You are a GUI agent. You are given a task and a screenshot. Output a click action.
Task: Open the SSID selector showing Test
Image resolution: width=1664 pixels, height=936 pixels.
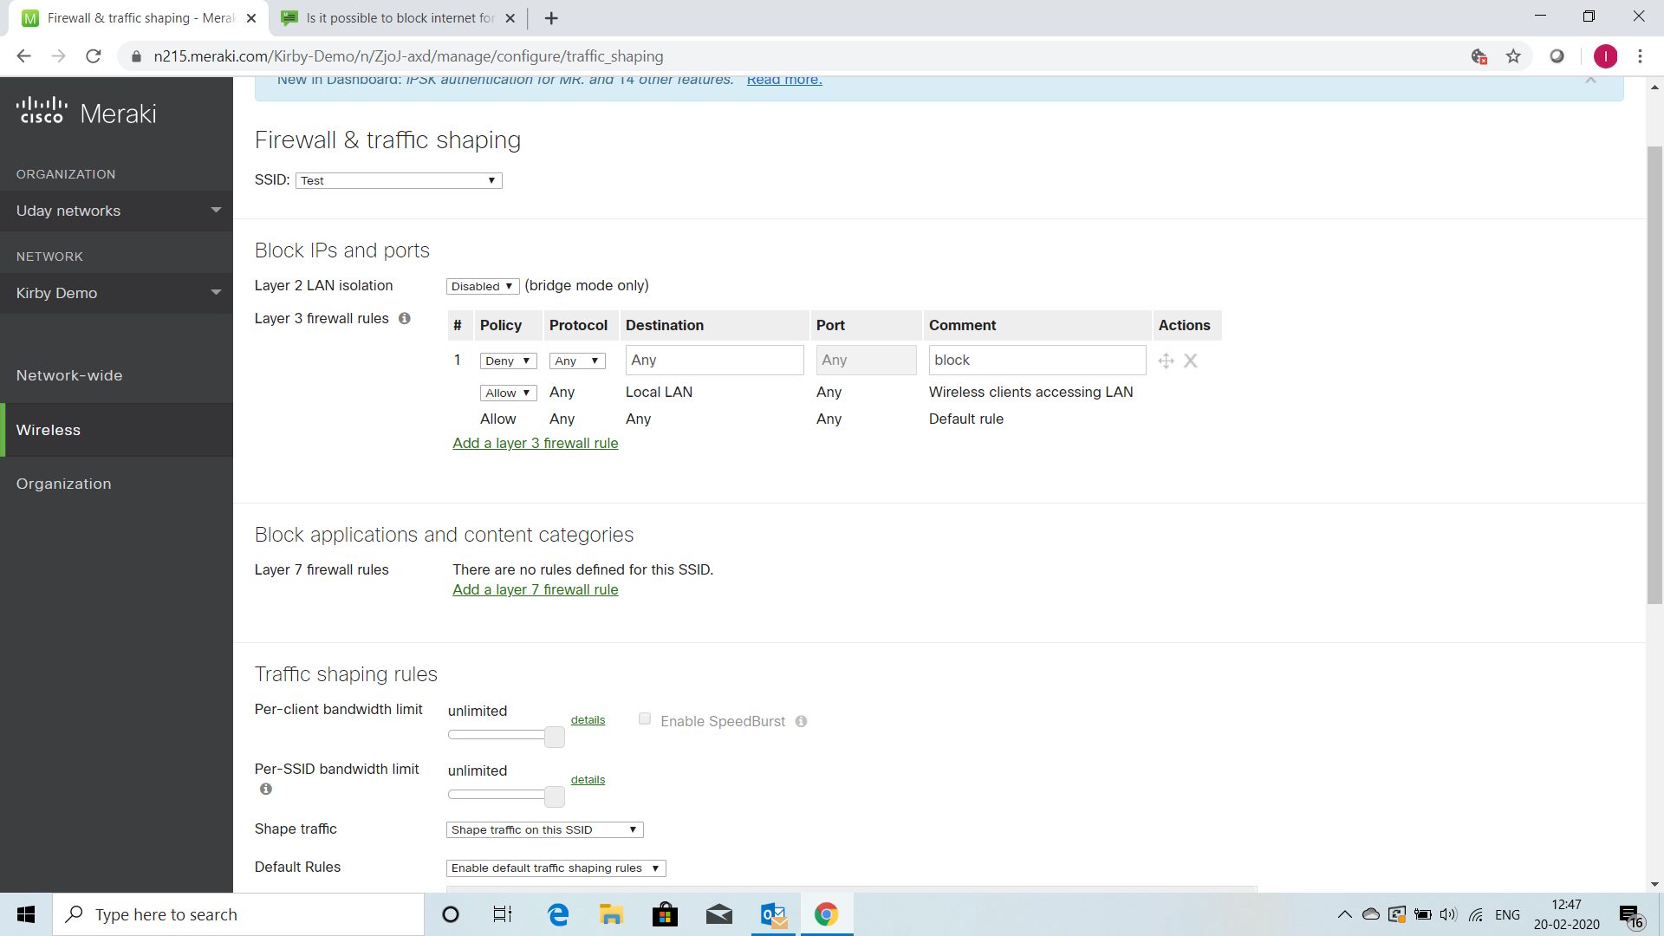[398, 180]
